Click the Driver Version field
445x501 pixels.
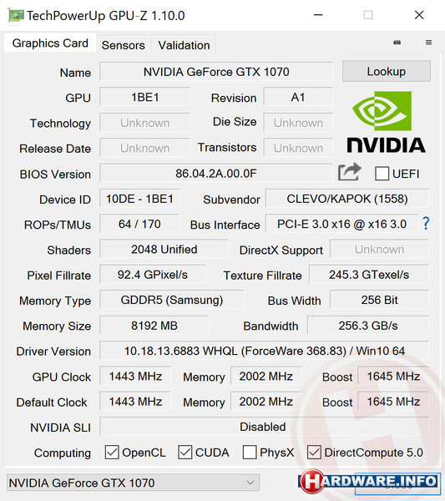tap(264, 351)
